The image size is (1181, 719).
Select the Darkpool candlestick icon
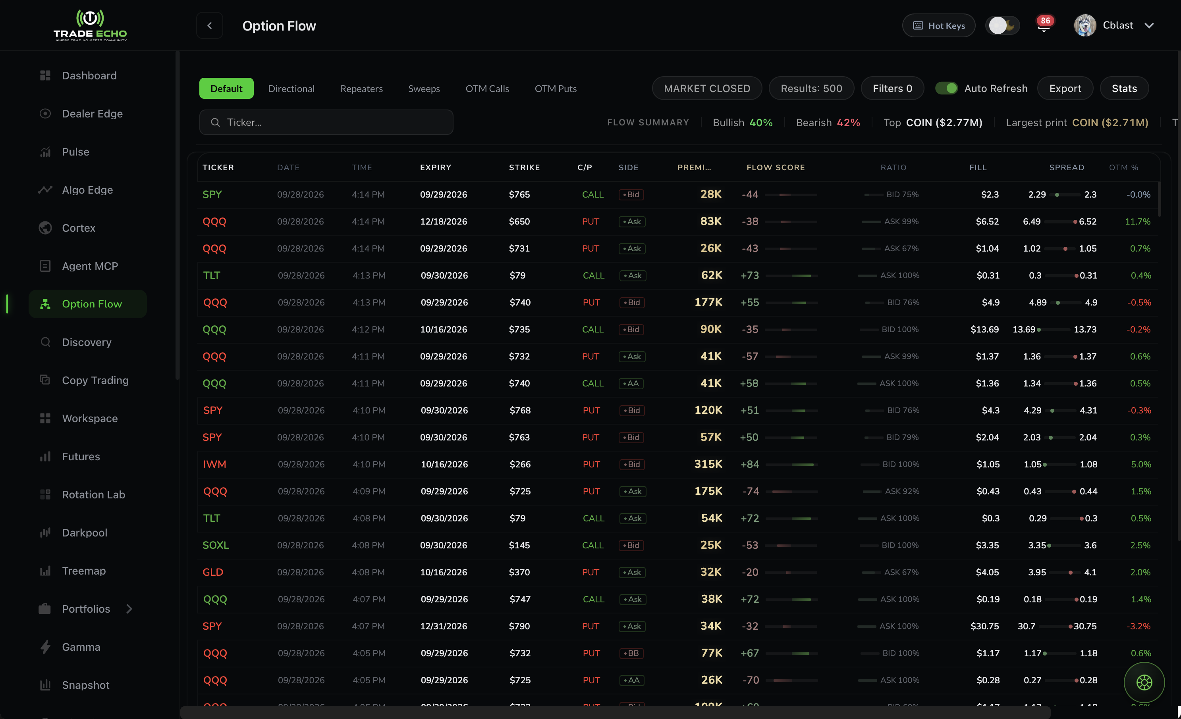click(x=45, y=533)
